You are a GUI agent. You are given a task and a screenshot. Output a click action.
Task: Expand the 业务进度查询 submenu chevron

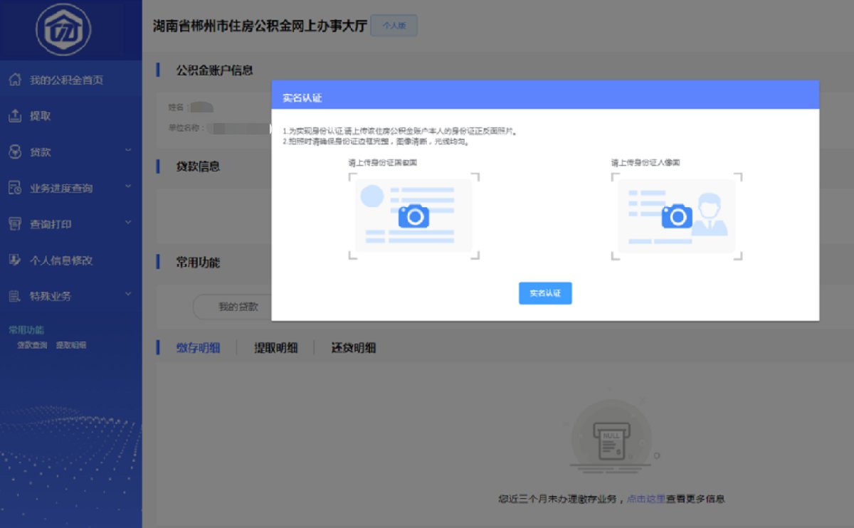pos(128,187)
